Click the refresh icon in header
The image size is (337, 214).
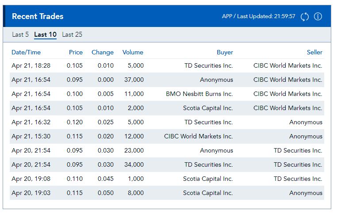(305, 16)
